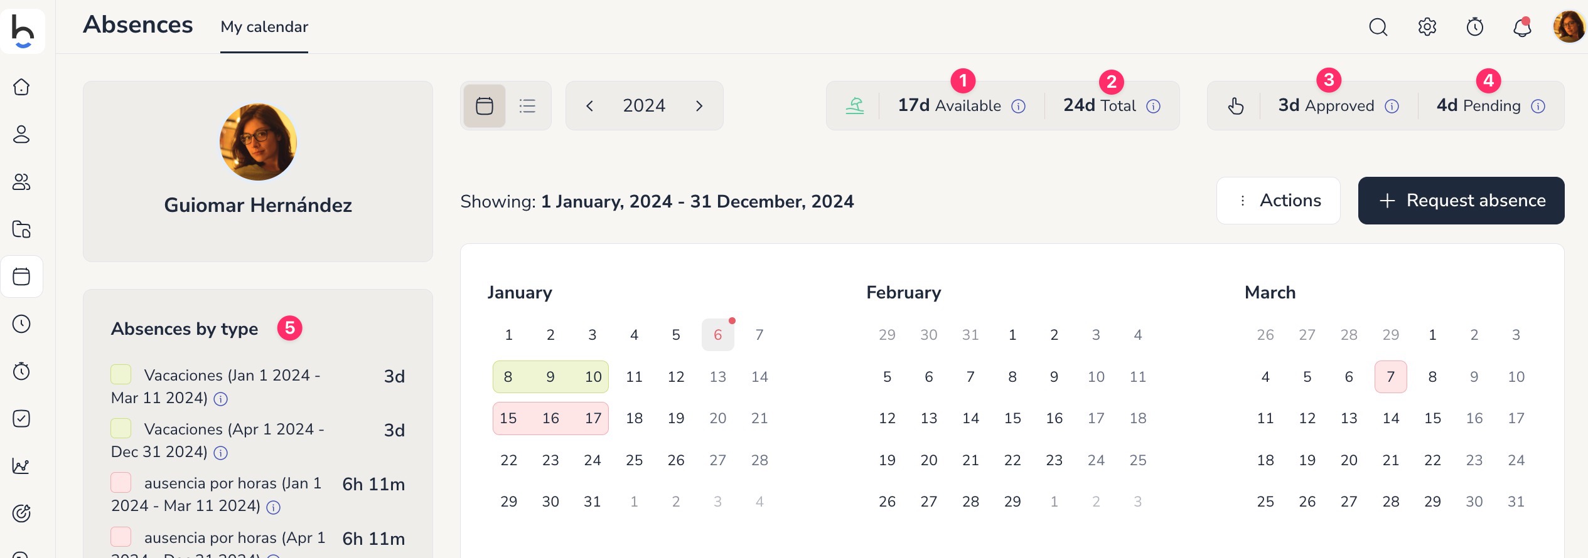Click the Request absence button
Image resolution: width=1588 pixels, height=558 pixels.
(1461, 201)
